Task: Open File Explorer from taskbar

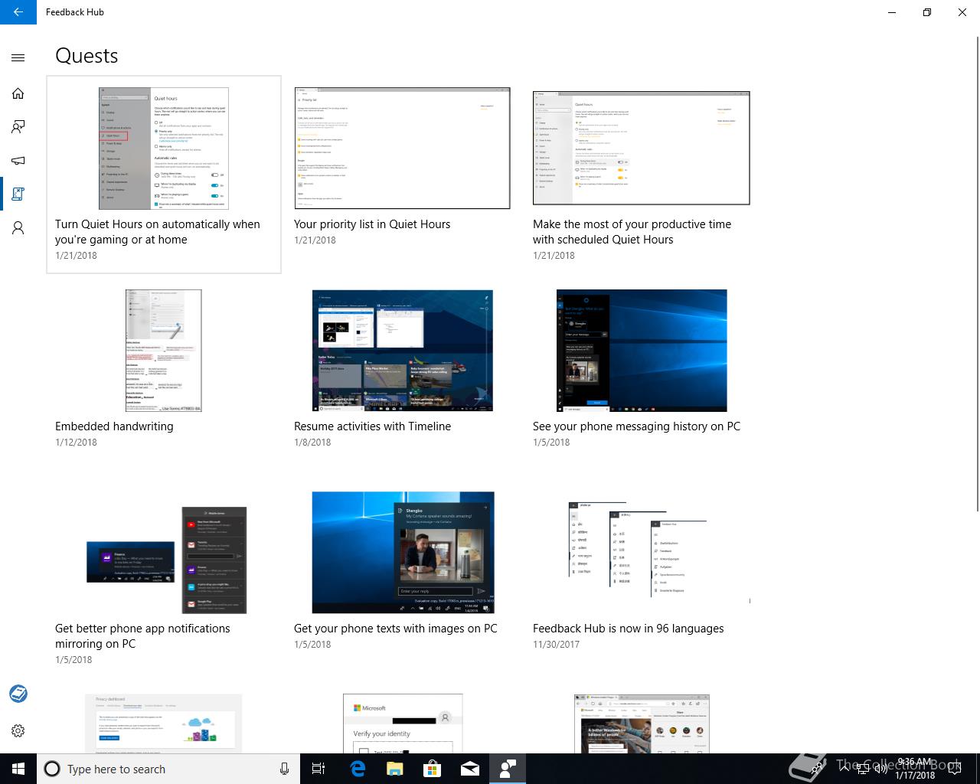Action: [394, 769]
